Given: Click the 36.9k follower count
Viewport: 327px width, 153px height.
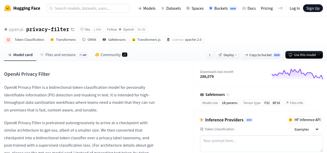Looking at the screenshot, I should (141, 29).
